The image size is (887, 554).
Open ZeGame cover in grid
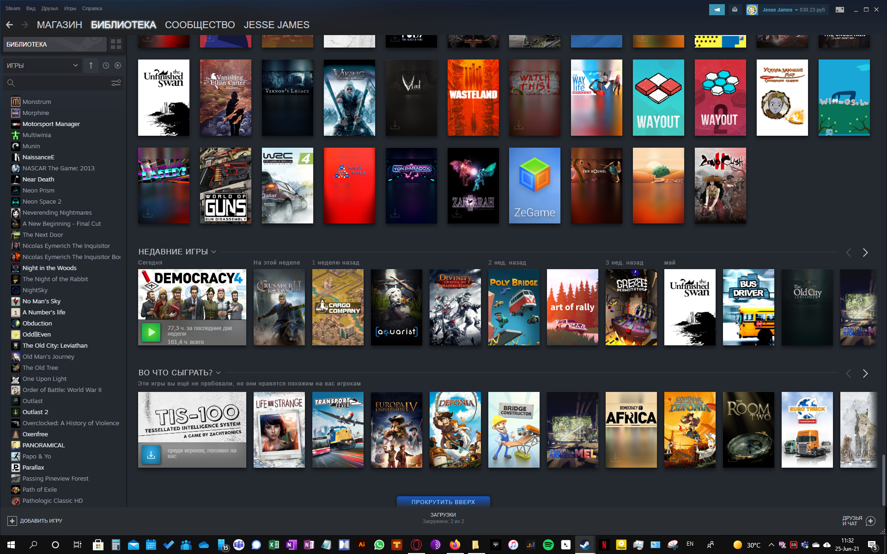click(535, 186)
